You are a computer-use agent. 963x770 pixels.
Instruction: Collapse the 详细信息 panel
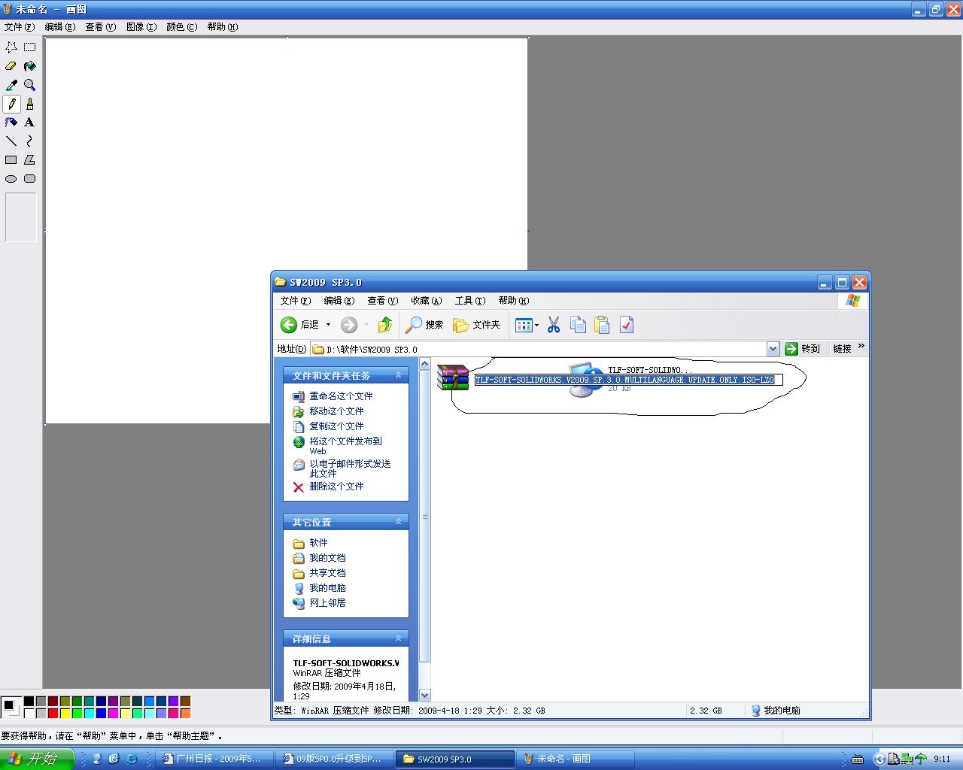[x=399, y=638]
